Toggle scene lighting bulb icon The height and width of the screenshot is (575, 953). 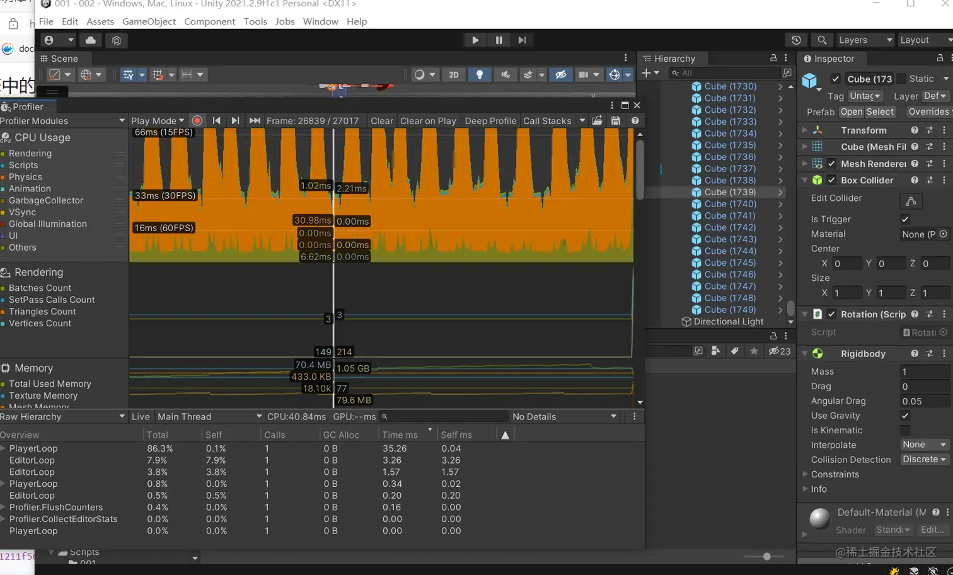(480, 75)
